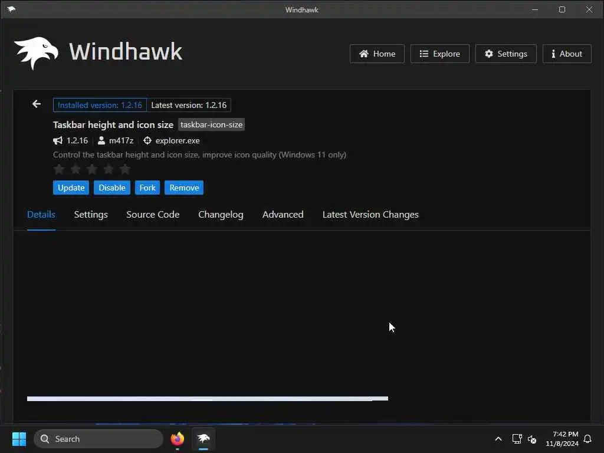Open the clock and date panel

coord(562,439)
